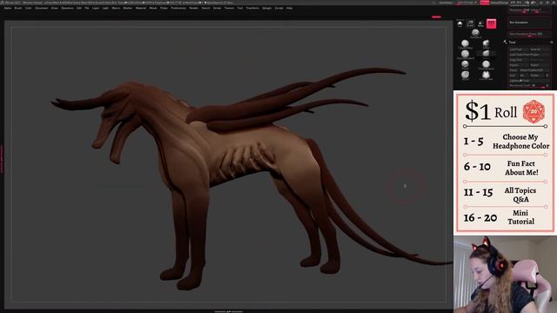Open the Brush menu

[18, 8]
